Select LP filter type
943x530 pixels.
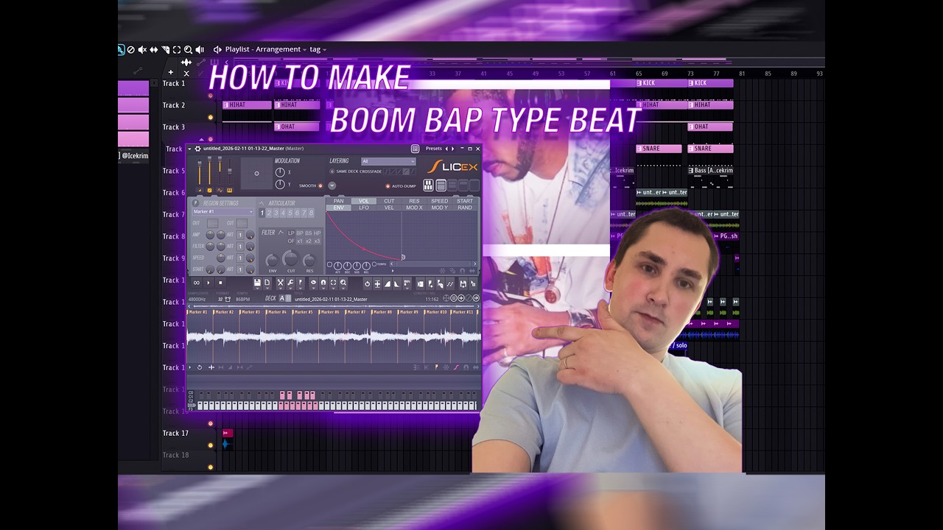[x=291, y=233]
